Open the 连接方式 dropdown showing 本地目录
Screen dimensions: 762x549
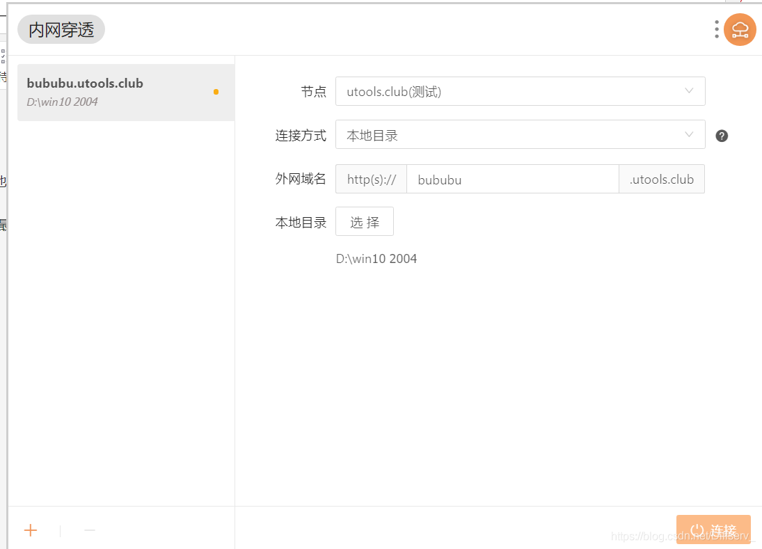[520, 134]
